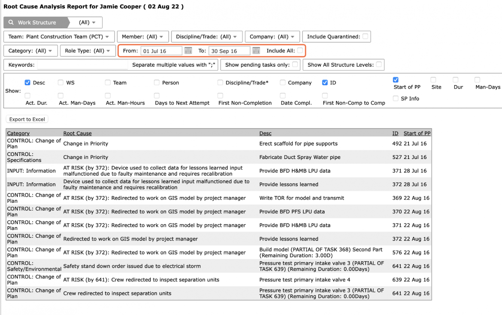Open the Discipline/Trade filter dropdown
The width and height of the screenshot is (502, 315).
[x=207, y=37]
